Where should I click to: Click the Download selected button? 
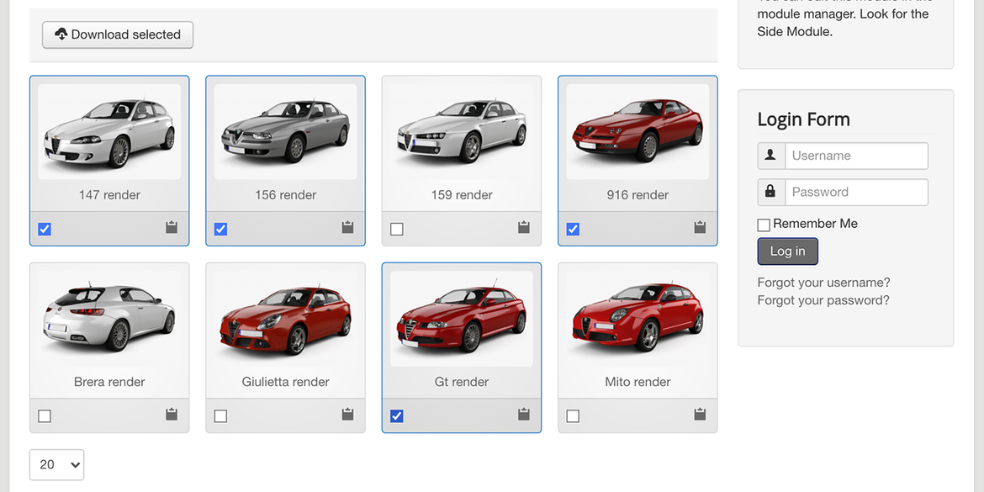tap(118, 34)
